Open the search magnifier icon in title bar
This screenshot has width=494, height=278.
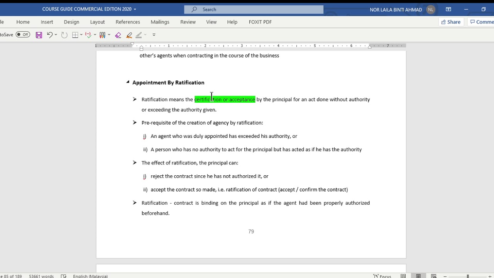pyautogui.click(x=194, y=9)
